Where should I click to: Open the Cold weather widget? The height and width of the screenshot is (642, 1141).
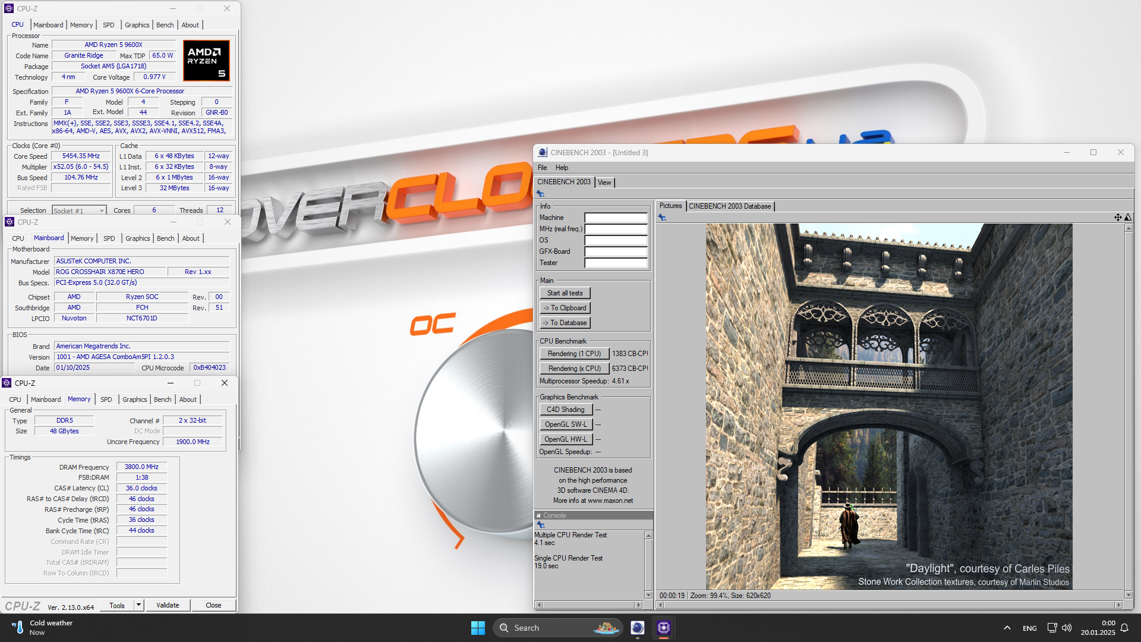pos(42,628)
